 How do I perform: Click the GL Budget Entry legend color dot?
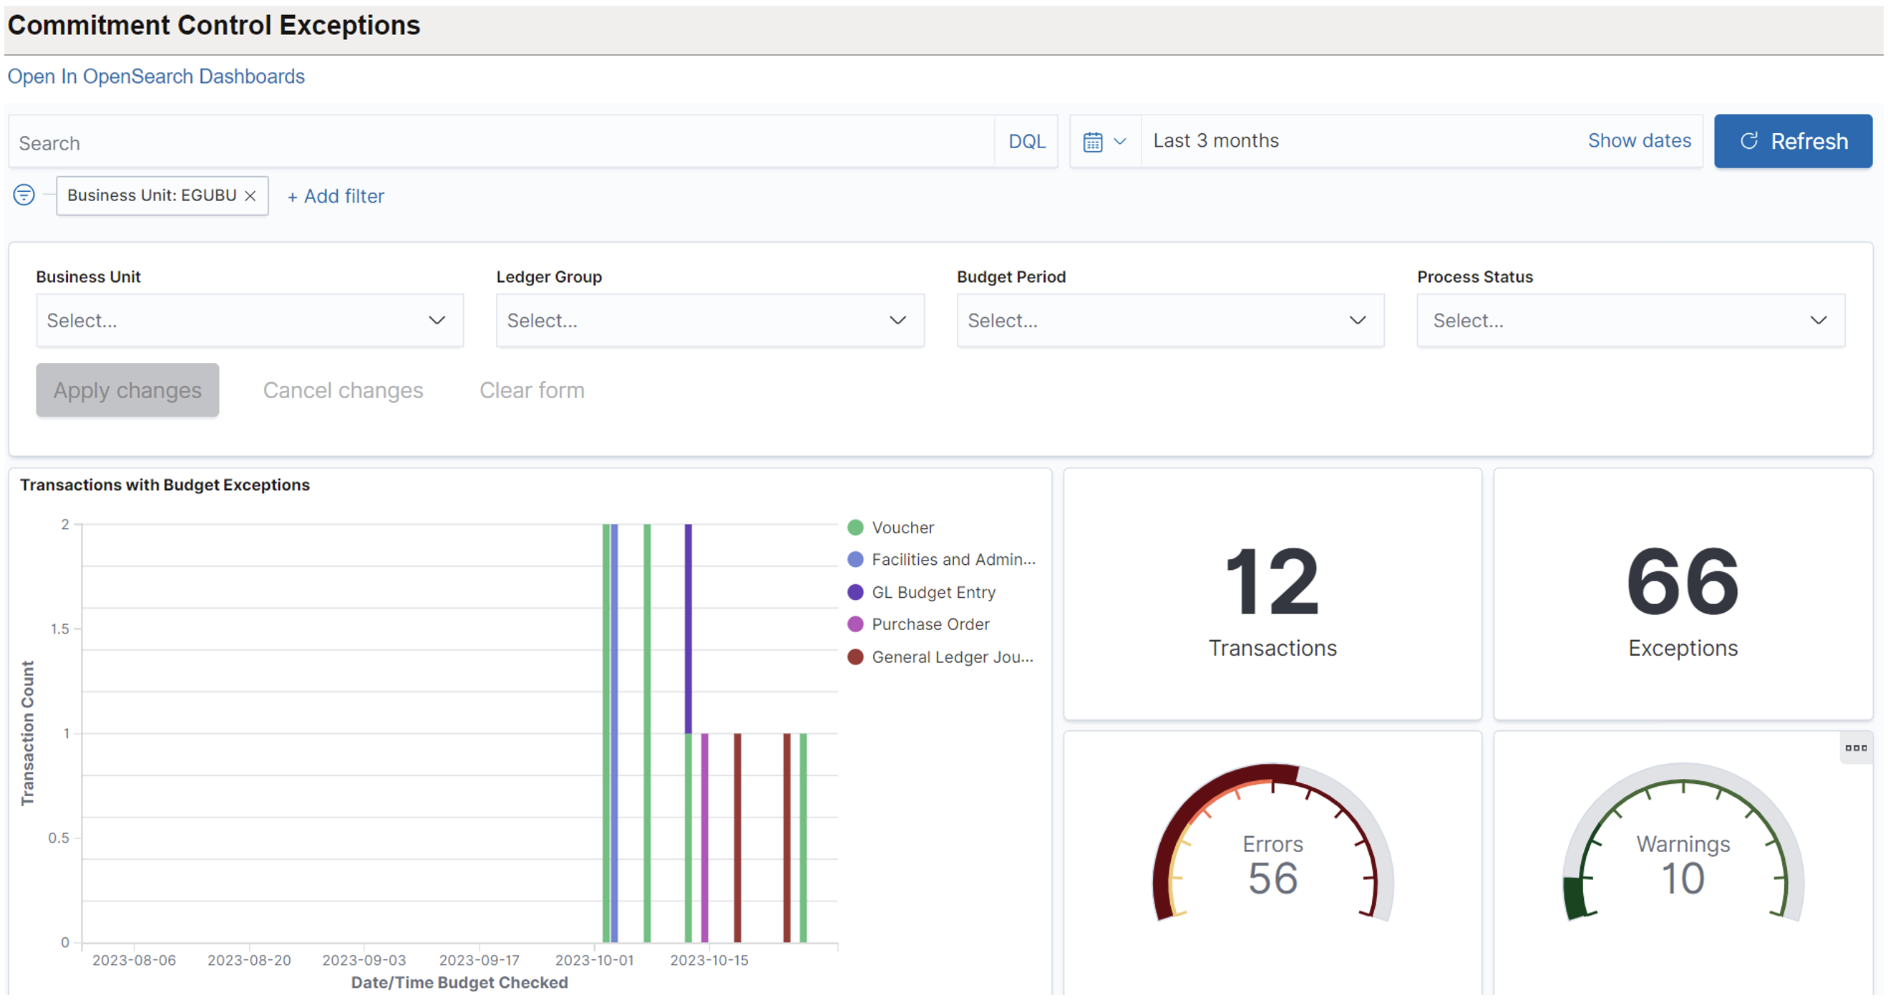pyautogui.click(x=855, y=591)
